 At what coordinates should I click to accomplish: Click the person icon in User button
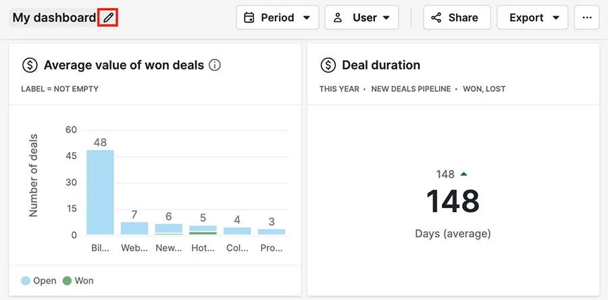[338, 18]
